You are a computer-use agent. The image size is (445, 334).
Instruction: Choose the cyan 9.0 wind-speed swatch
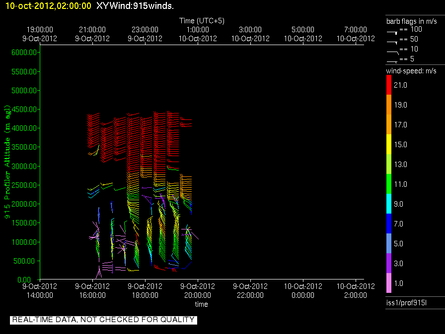pyautogui.click(x=389, y=204)
